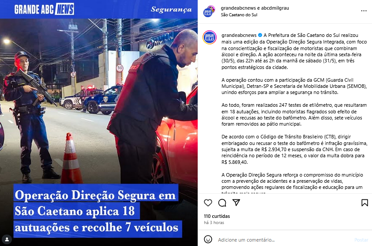
Task: Save the post with the bookmark icon
Action: pos(365,203)
